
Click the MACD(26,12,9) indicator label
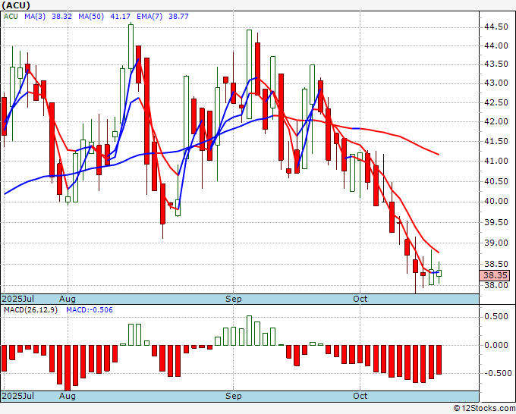[30, 310]
